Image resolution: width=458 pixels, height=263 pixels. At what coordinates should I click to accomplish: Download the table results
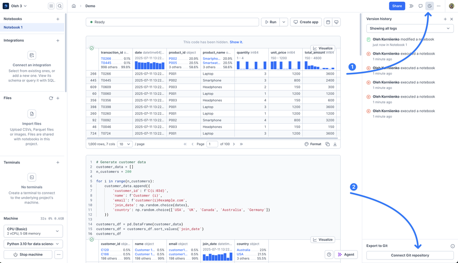(335, 144)
